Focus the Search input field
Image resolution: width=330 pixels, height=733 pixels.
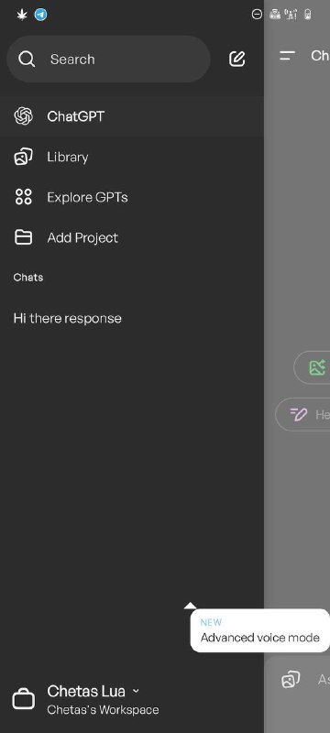coord(108,59)
